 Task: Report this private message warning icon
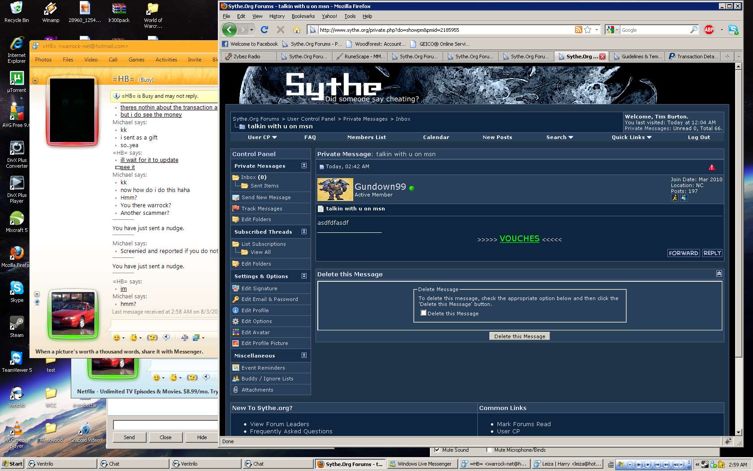coord(712,167)
